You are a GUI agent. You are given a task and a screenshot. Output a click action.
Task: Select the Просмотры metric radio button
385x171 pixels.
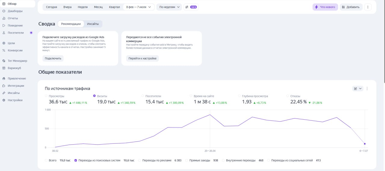coord(46,96)
